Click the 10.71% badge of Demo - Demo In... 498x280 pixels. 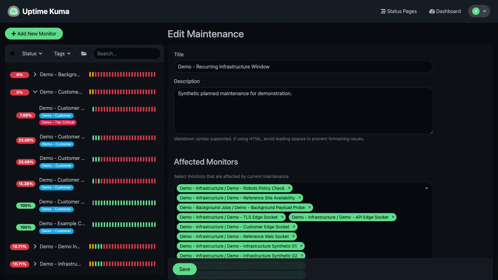(x=20, y=247)
